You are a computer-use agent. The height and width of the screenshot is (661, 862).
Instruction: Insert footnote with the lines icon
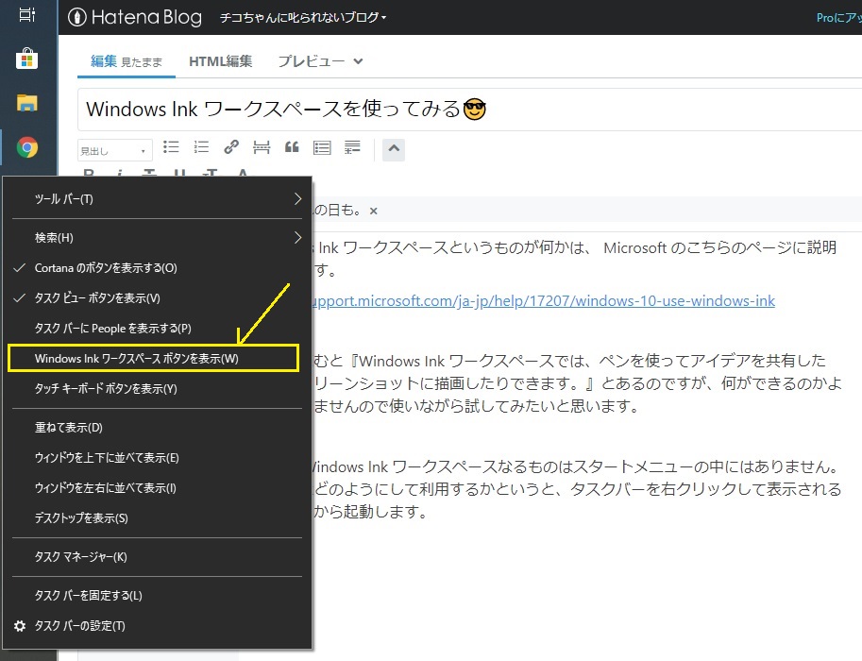352,147
